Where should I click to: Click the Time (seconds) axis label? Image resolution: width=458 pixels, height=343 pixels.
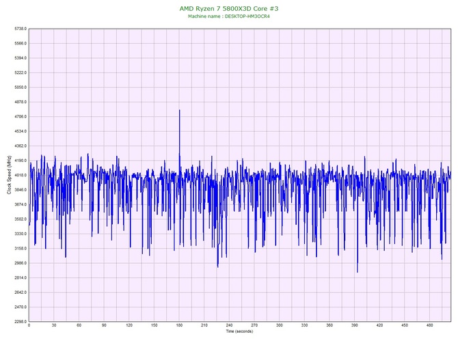click(x=239, y=331)
